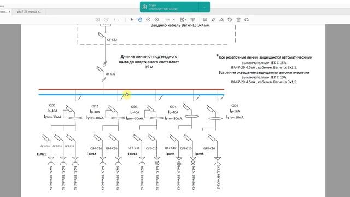Add a comment with the note icon
Image resolution: width=350 pixels, height=197 pixels.
pyautogui.click(x=205, y=20)
